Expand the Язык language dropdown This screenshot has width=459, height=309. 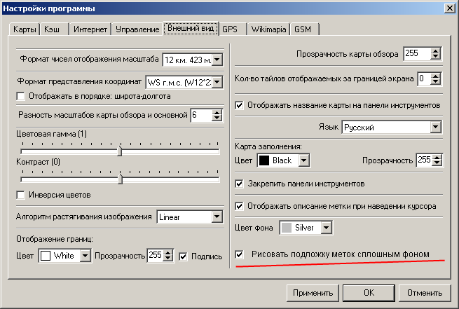click(435, 127)
